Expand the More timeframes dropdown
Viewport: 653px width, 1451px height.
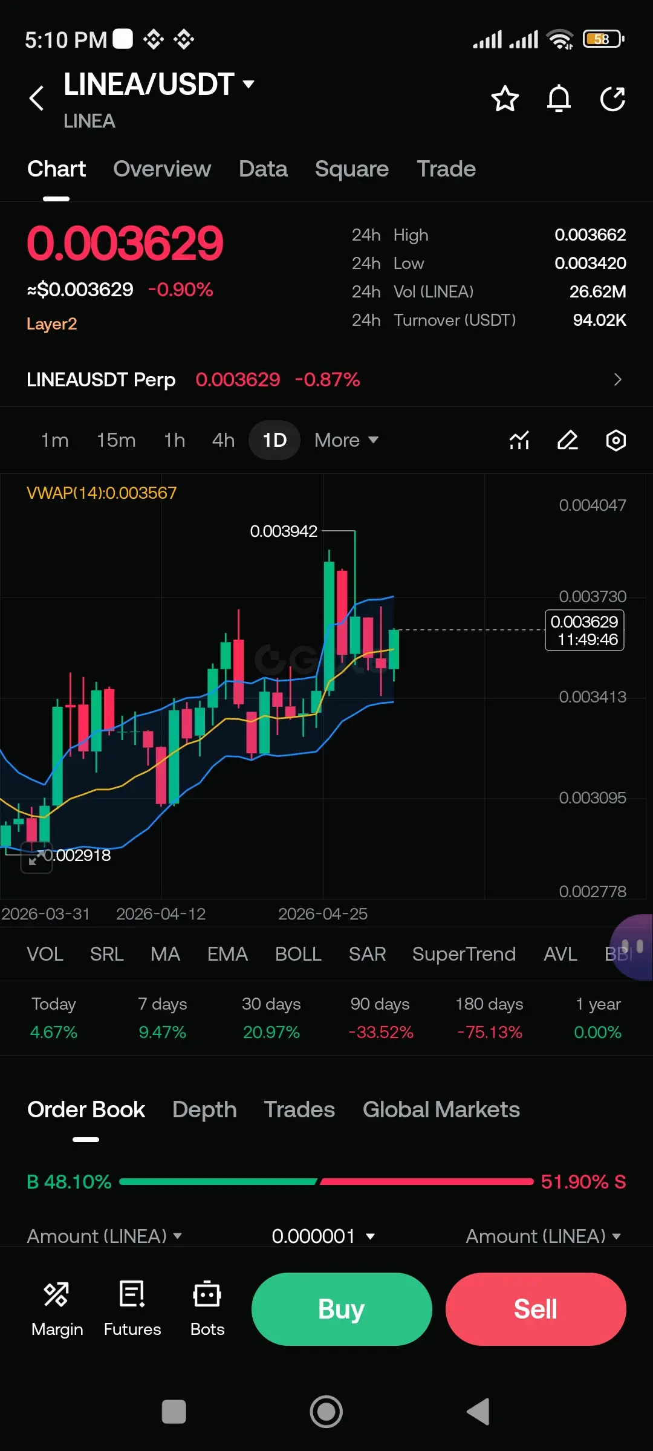pyautogui.click(x=346, y=440)
